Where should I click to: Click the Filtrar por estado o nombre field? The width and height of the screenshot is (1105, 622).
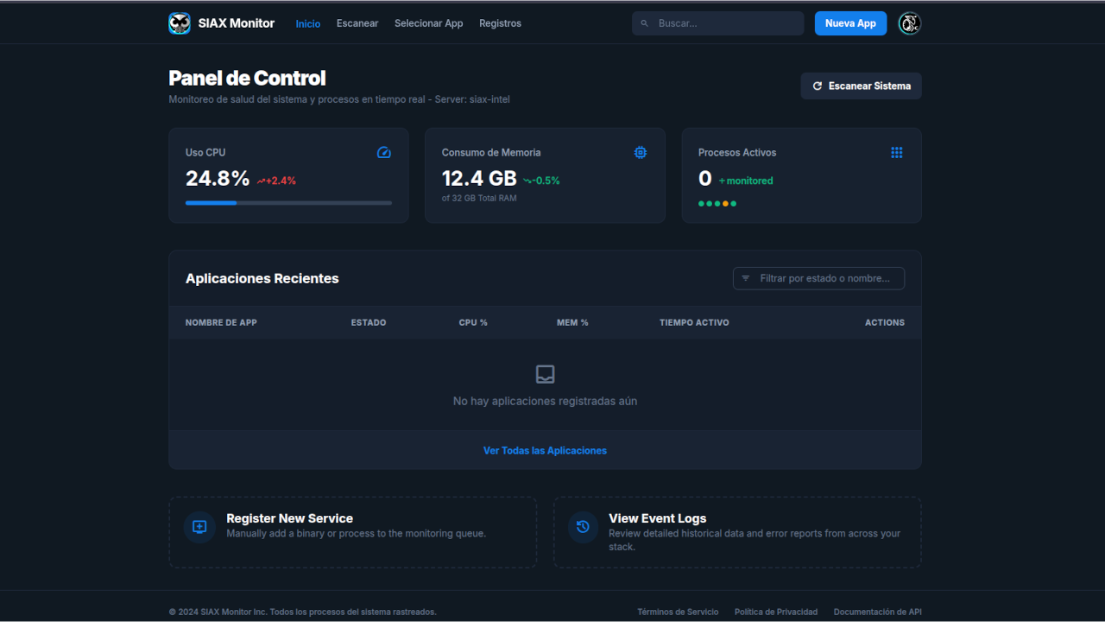pos(824,278)
